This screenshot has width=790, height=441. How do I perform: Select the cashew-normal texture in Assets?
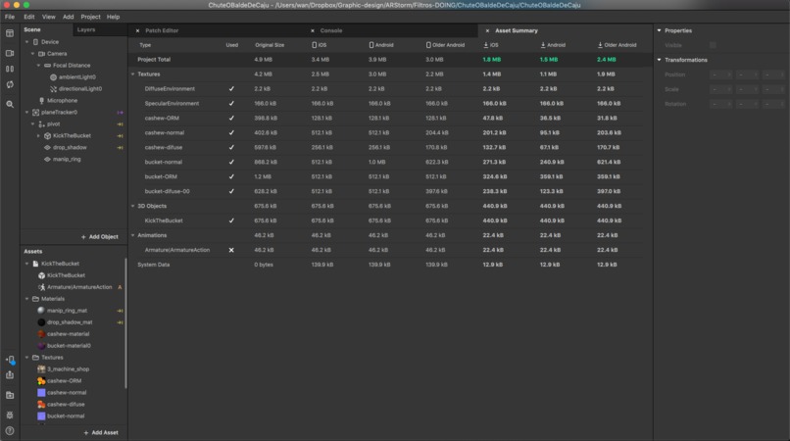[x=67, y=393]
